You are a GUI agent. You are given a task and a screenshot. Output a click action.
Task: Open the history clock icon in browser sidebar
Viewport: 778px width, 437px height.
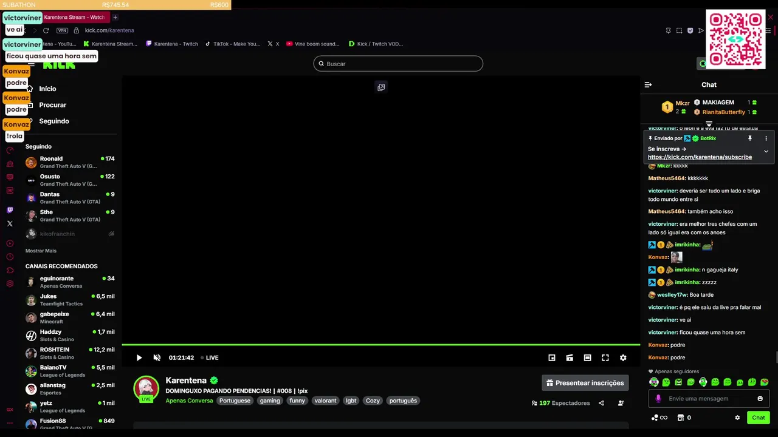click(x=10, y=257)
